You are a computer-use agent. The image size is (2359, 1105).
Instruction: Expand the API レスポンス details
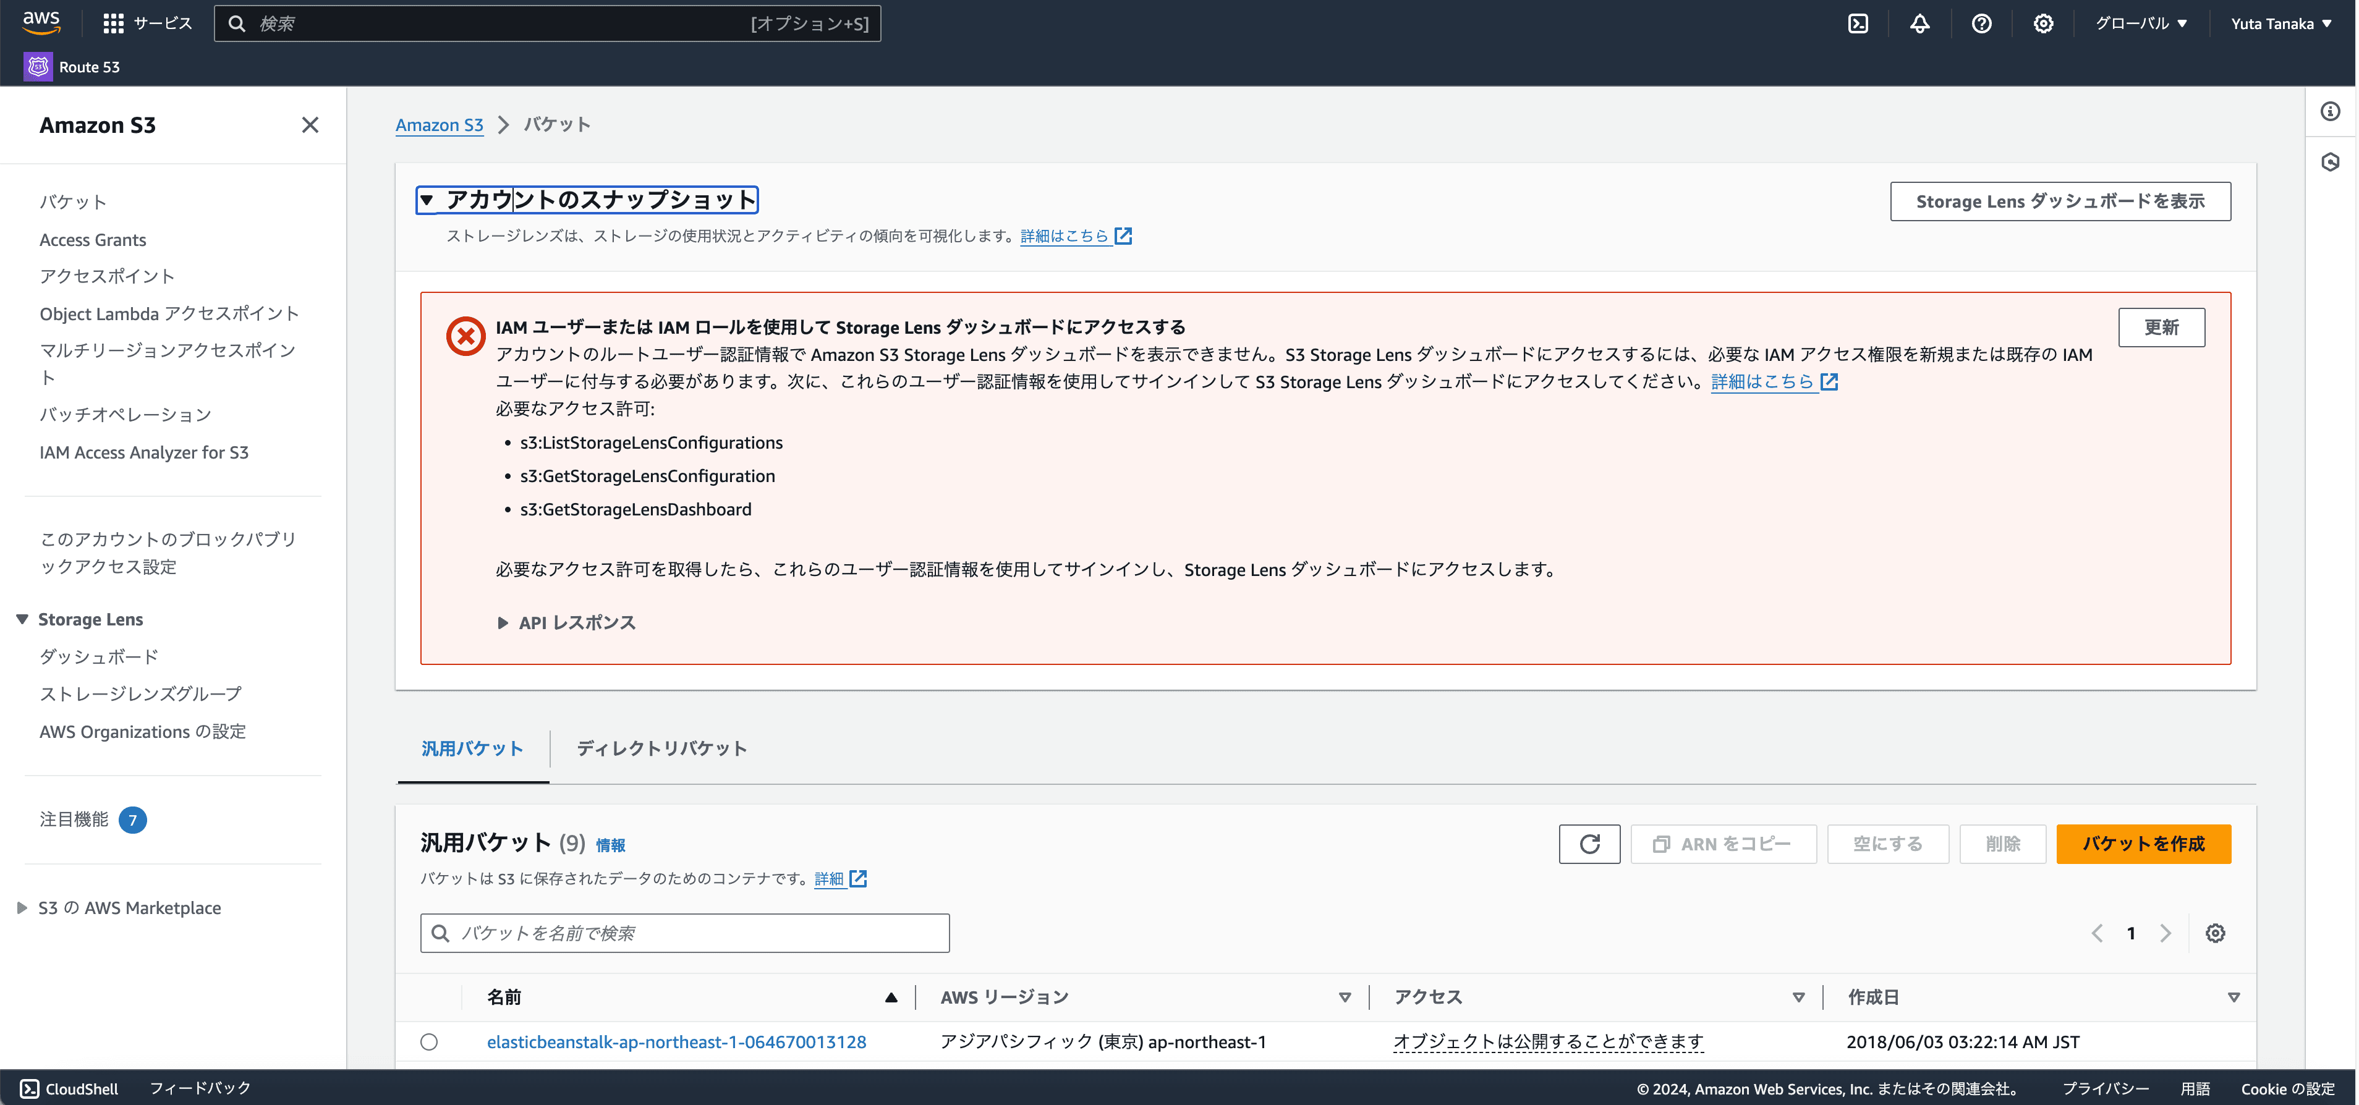pyautogui.click(x=566, y=622)
